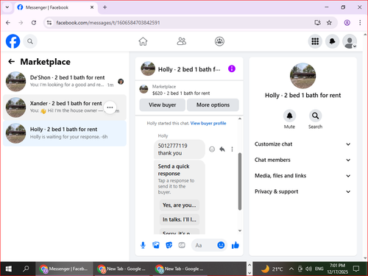
Task: Go back in browser history
Action: (x=8, y=23)
